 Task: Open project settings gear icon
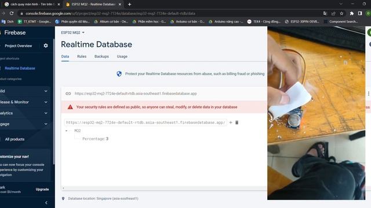click(46, 46)
